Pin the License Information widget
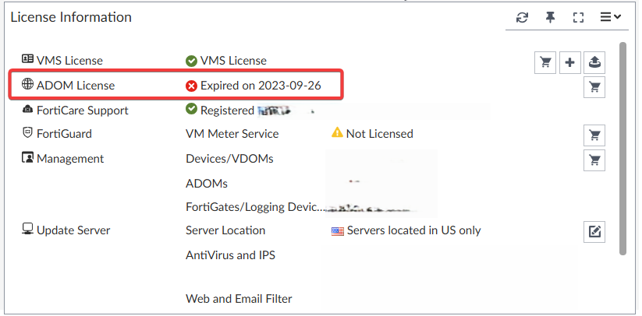Viewport: 642px width, 316px height. [550, 18]
